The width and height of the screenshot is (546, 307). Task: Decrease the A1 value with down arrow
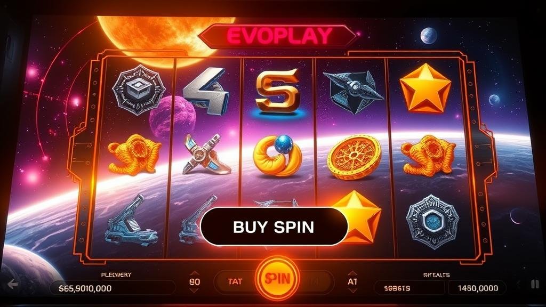coord(352,290)
